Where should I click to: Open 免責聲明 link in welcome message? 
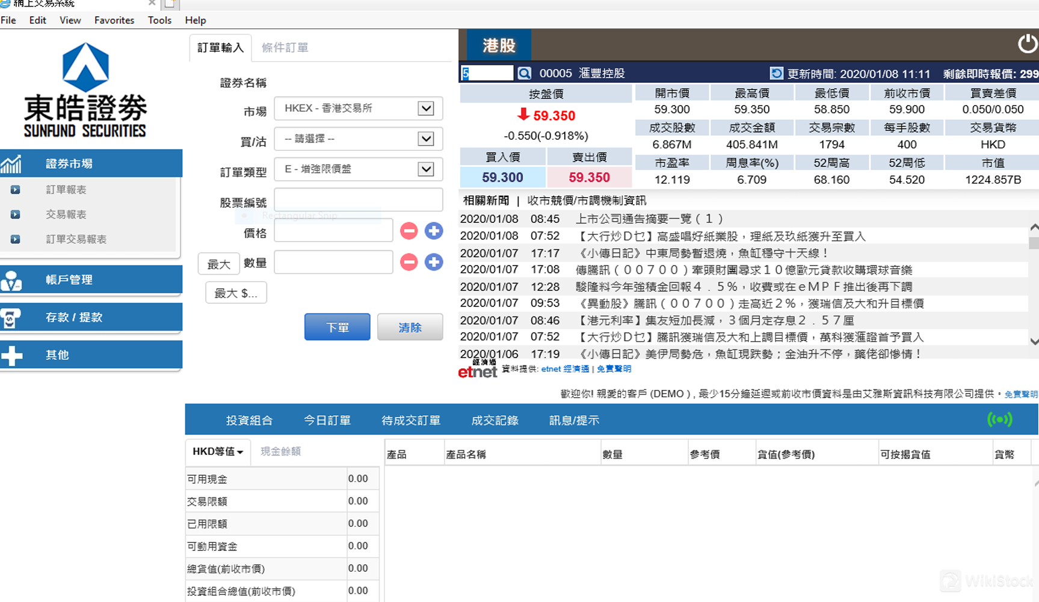click(1021, 395)
